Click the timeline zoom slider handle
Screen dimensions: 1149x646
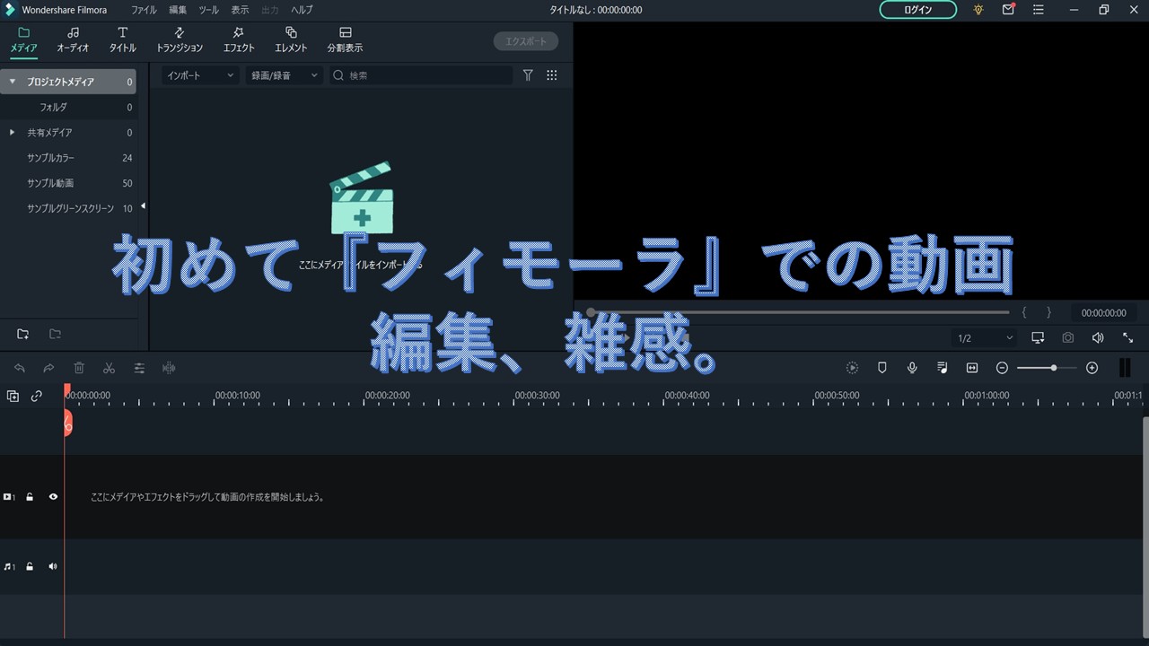(1053, 368)
